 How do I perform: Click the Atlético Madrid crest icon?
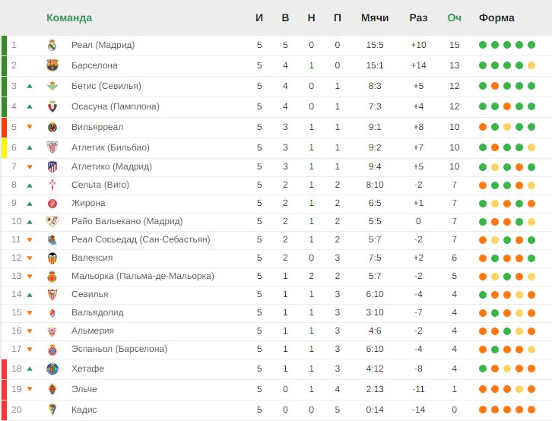pos(52,166)
